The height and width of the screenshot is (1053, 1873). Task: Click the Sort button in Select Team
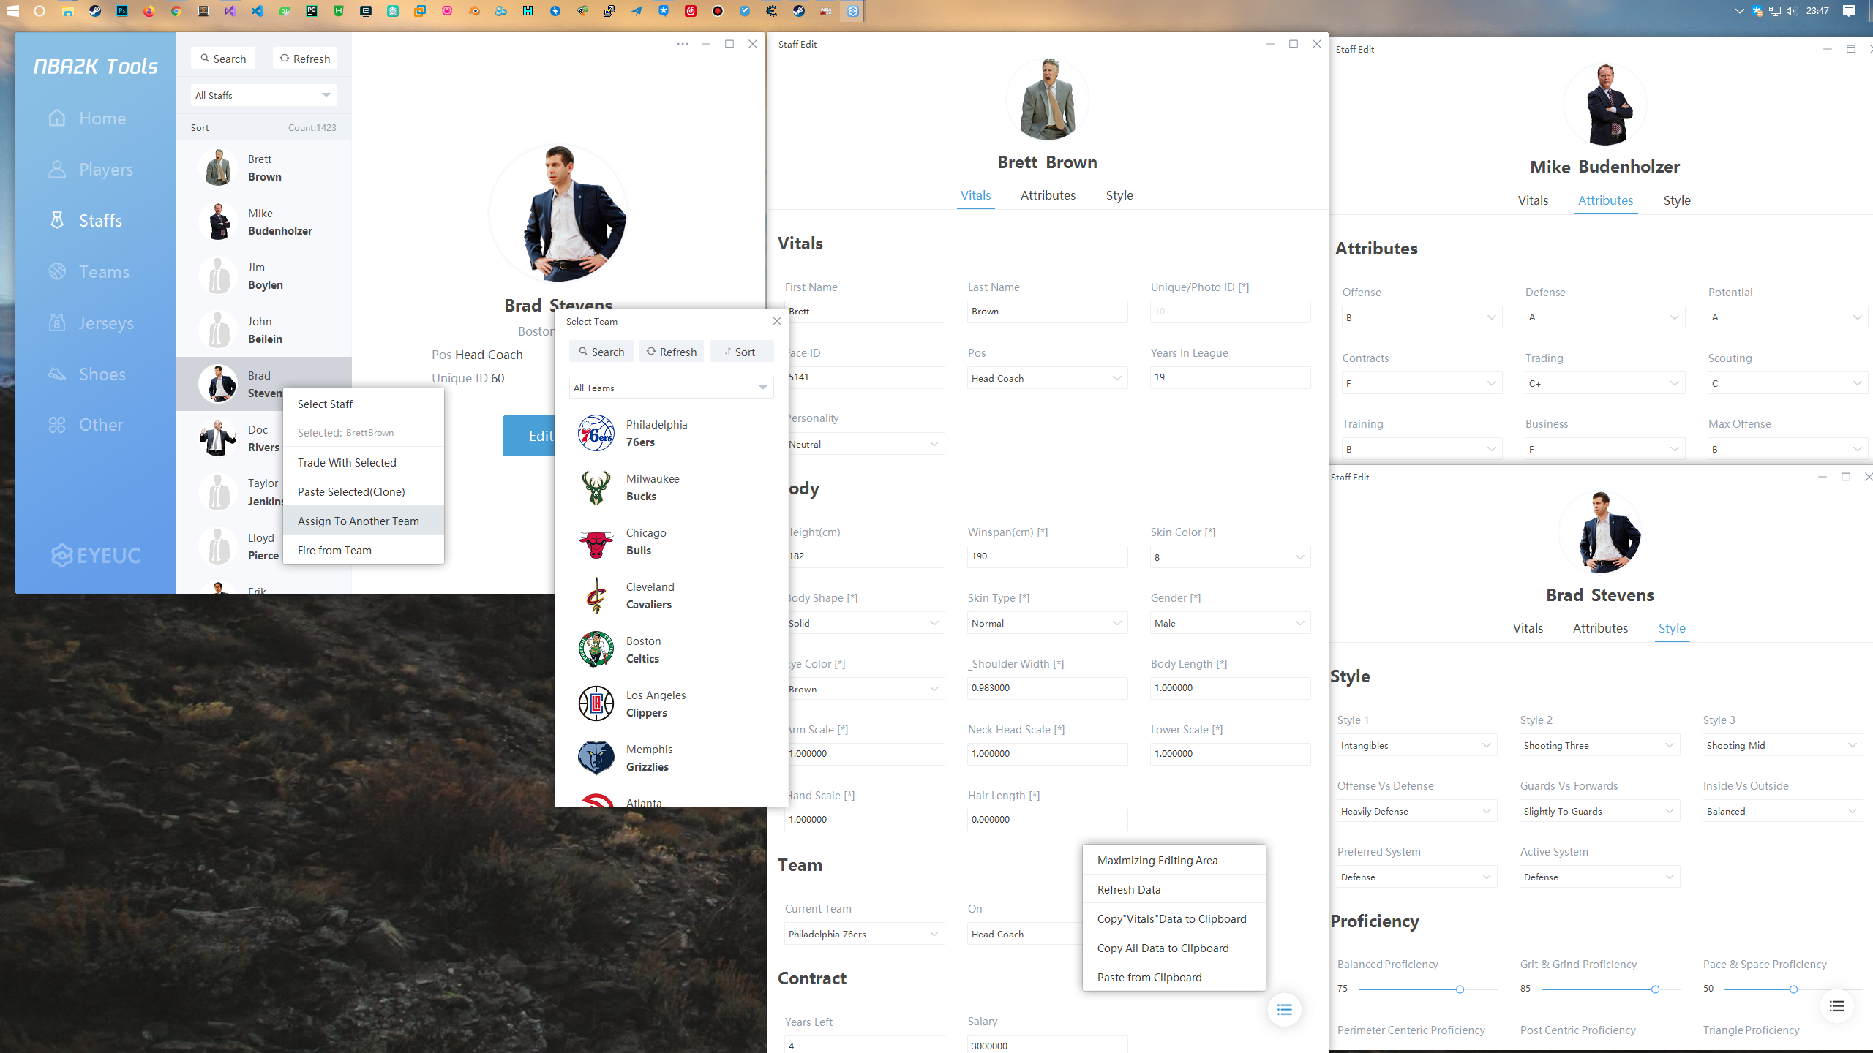coord(740,352)
